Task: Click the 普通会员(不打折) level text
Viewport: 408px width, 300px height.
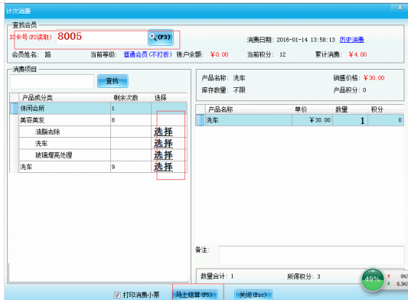Action: tap(148, 54)
